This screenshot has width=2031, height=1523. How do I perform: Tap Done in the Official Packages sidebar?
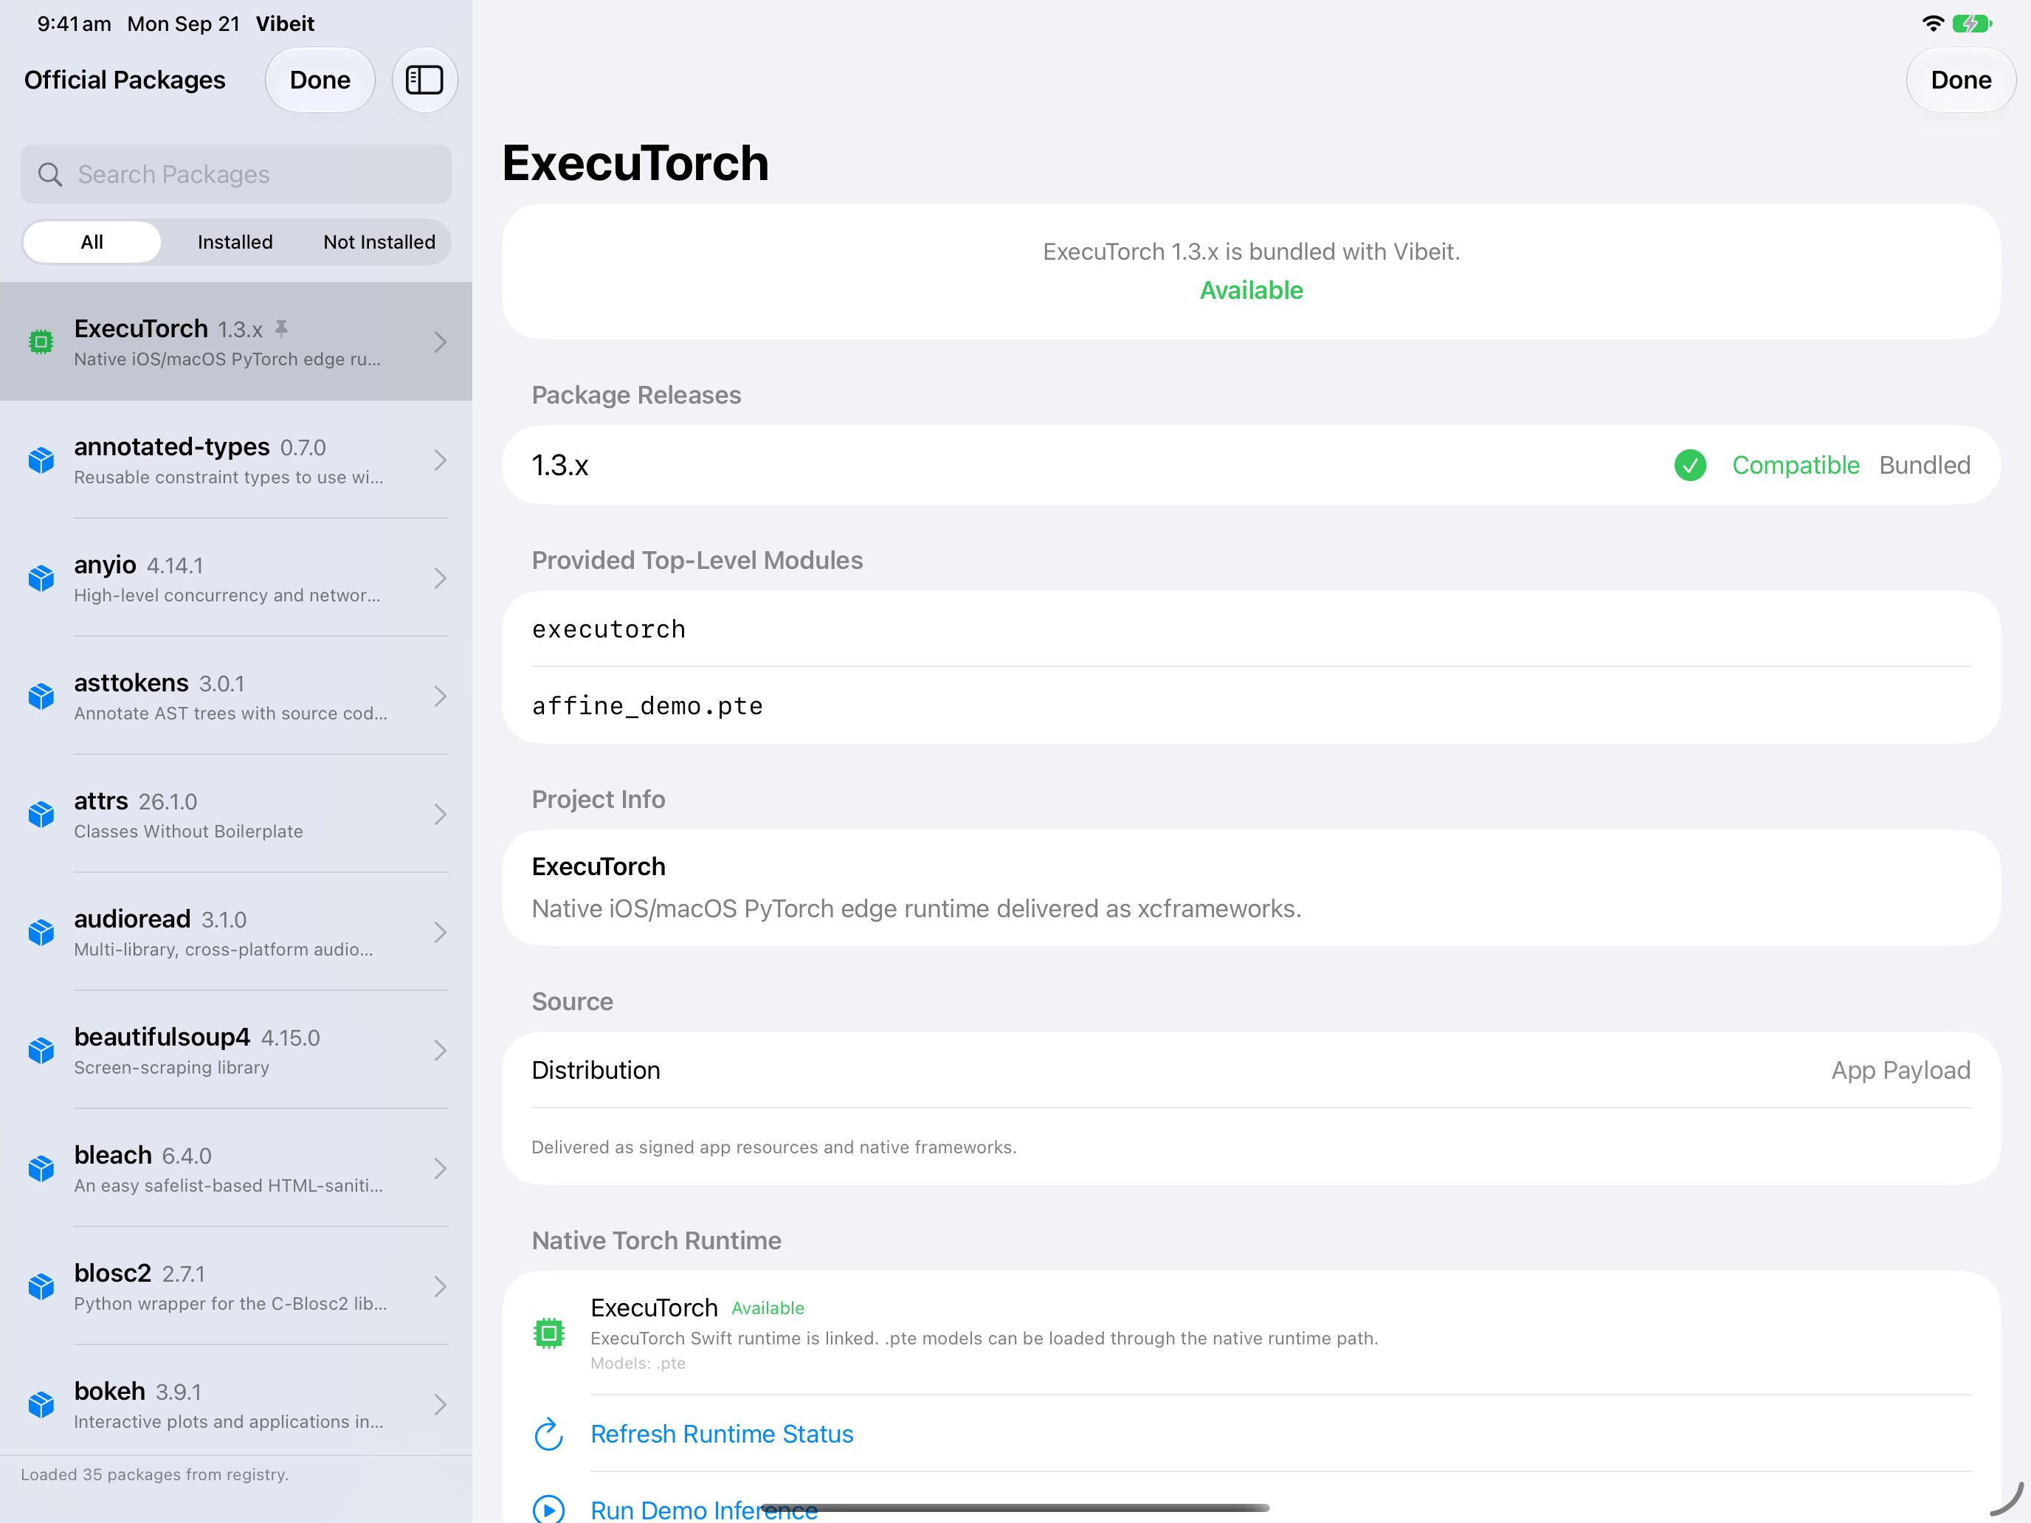[x=320, y=80]
